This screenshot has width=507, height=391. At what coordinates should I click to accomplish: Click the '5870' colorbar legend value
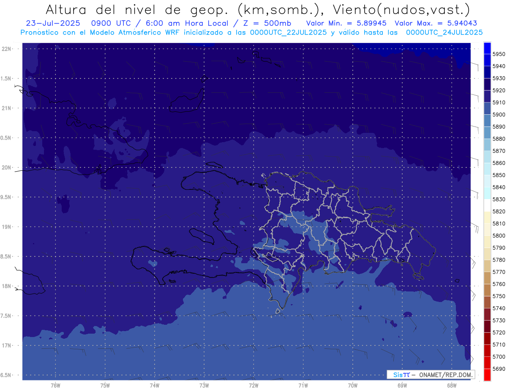point(499,151)
